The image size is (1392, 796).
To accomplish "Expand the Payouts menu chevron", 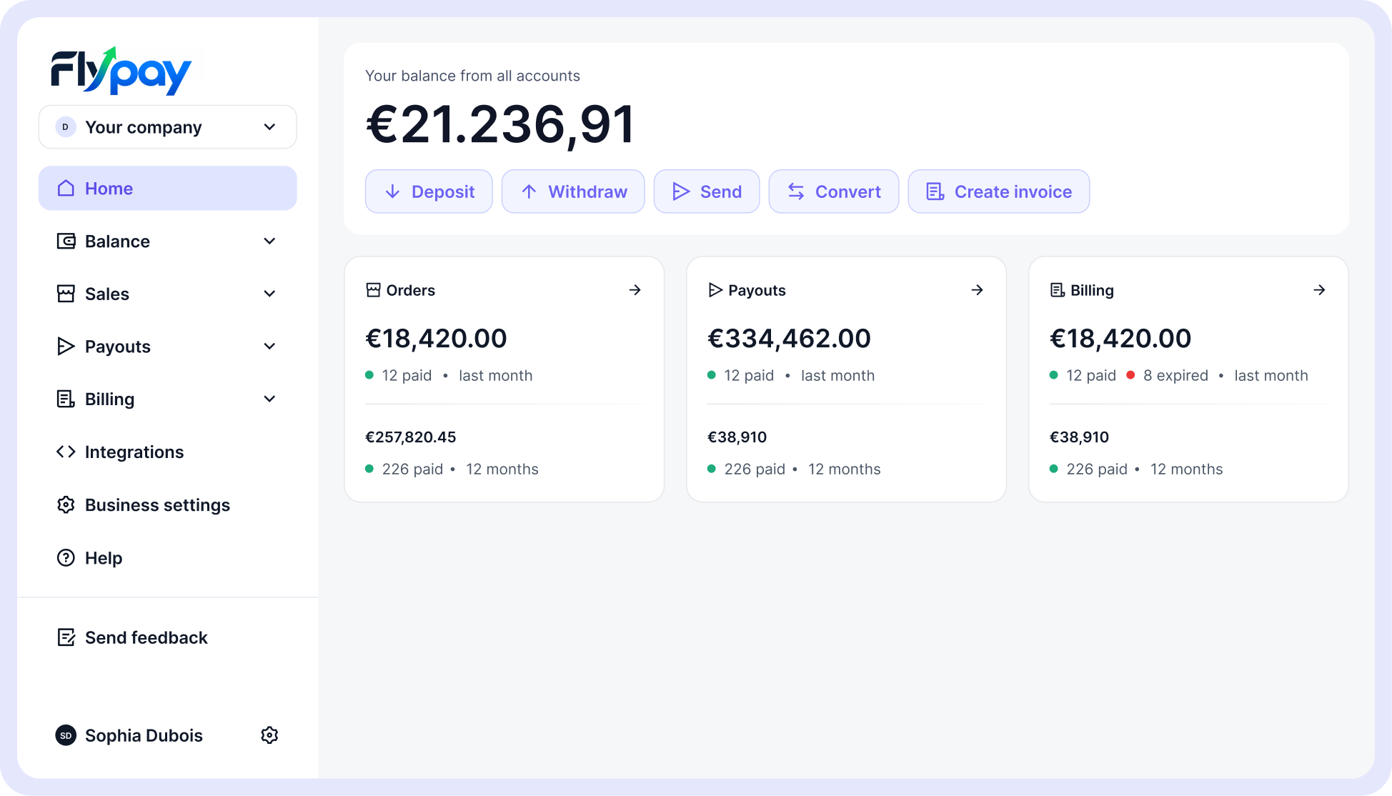I will (x=269, y=347).
